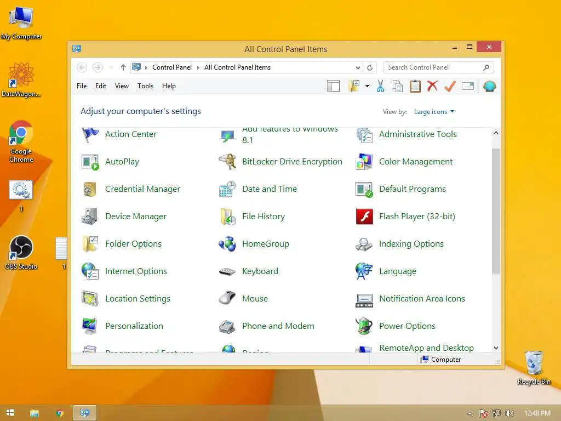Open BitLocker Drive Encryption key icon
This screenshot has width=561, height=421.
(227, 162)
